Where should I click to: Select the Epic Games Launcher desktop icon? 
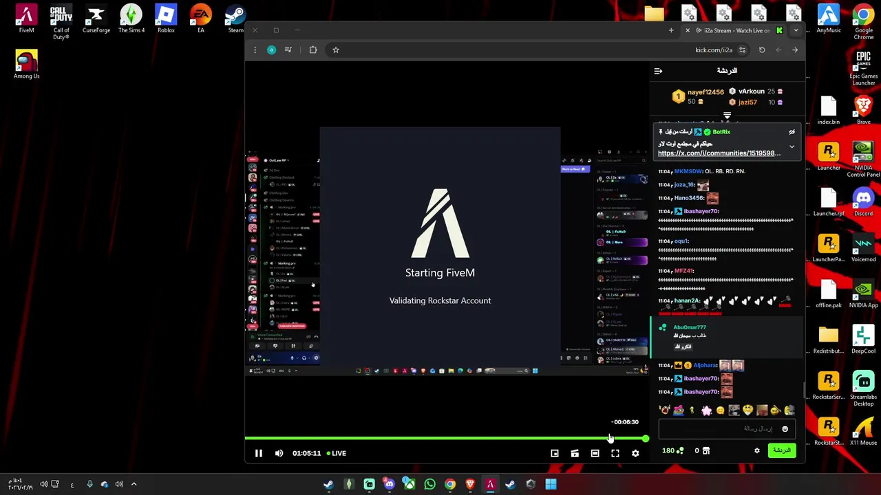tap(864, 67)
